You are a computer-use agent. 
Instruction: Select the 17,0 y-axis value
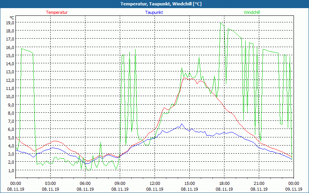pyautogui.click(x=10, y=39)
